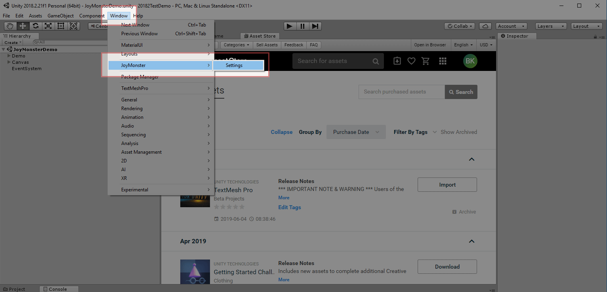This screenshot has height=292, width=607.
Task: Open the MaterialUI submenu
Action: click(161, 45)
